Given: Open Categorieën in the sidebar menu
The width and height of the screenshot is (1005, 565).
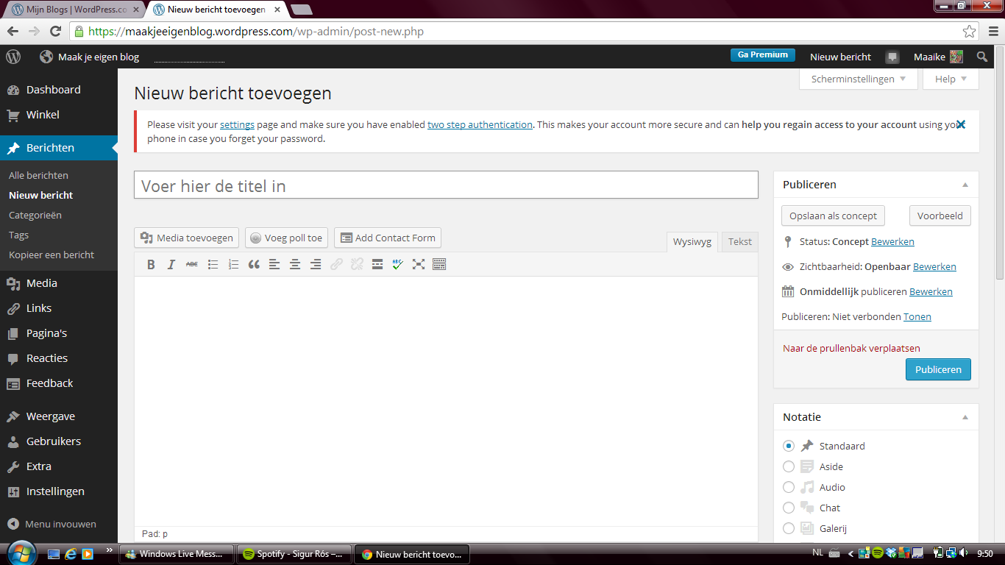Looking at the screenshot, I should [35, 216].
